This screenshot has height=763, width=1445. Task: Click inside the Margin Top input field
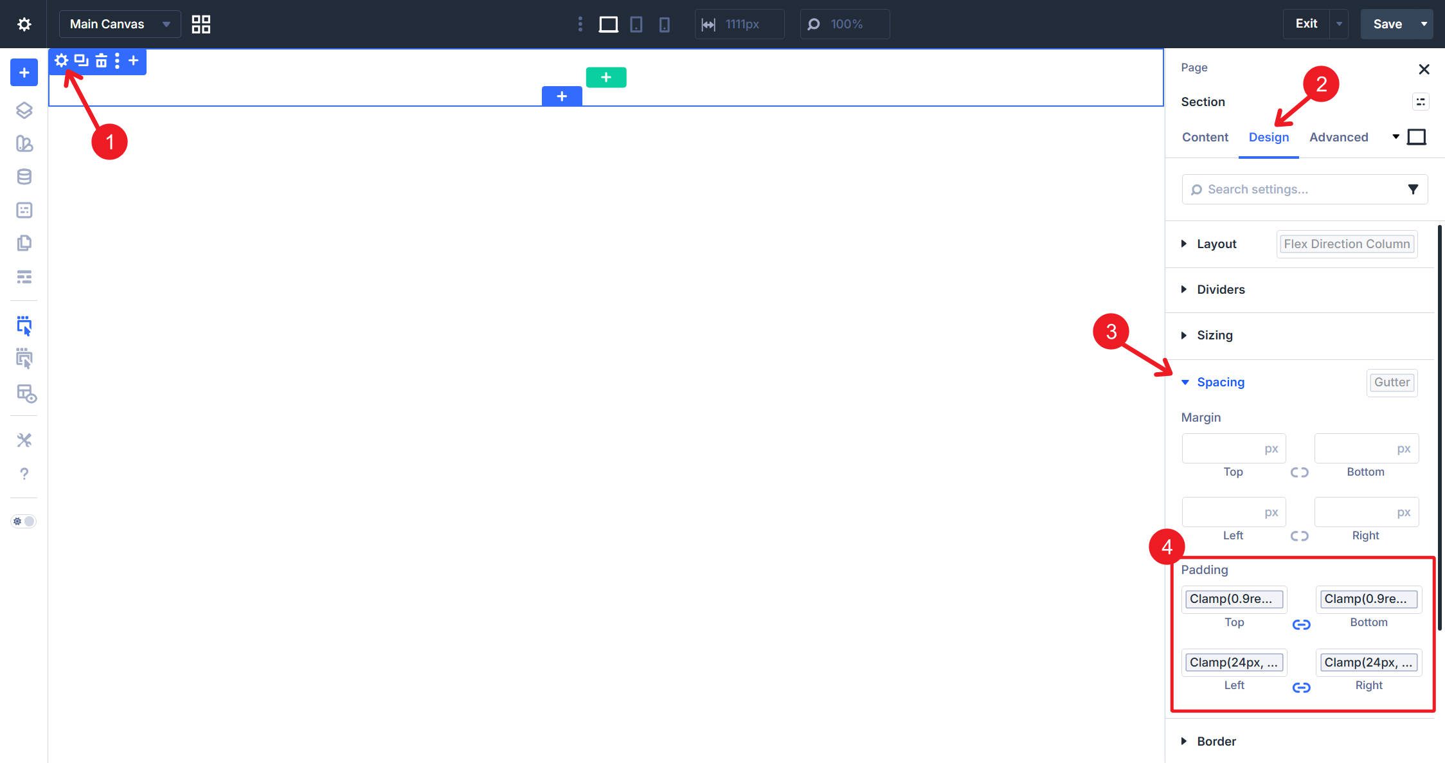click(x=1233, y=448)
